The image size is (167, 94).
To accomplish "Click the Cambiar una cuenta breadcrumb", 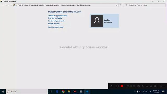I will coord(84,5).
